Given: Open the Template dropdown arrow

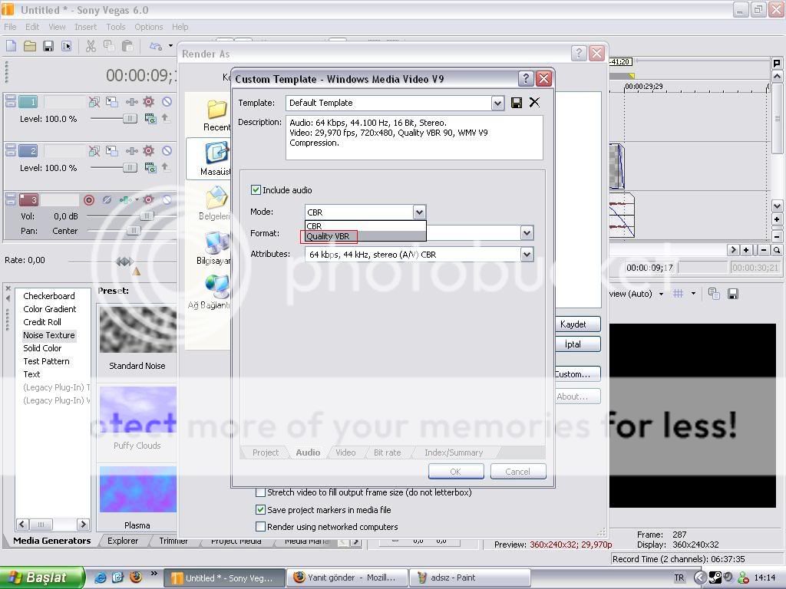Looking at the screenshot, I should (x=497, y=104).
